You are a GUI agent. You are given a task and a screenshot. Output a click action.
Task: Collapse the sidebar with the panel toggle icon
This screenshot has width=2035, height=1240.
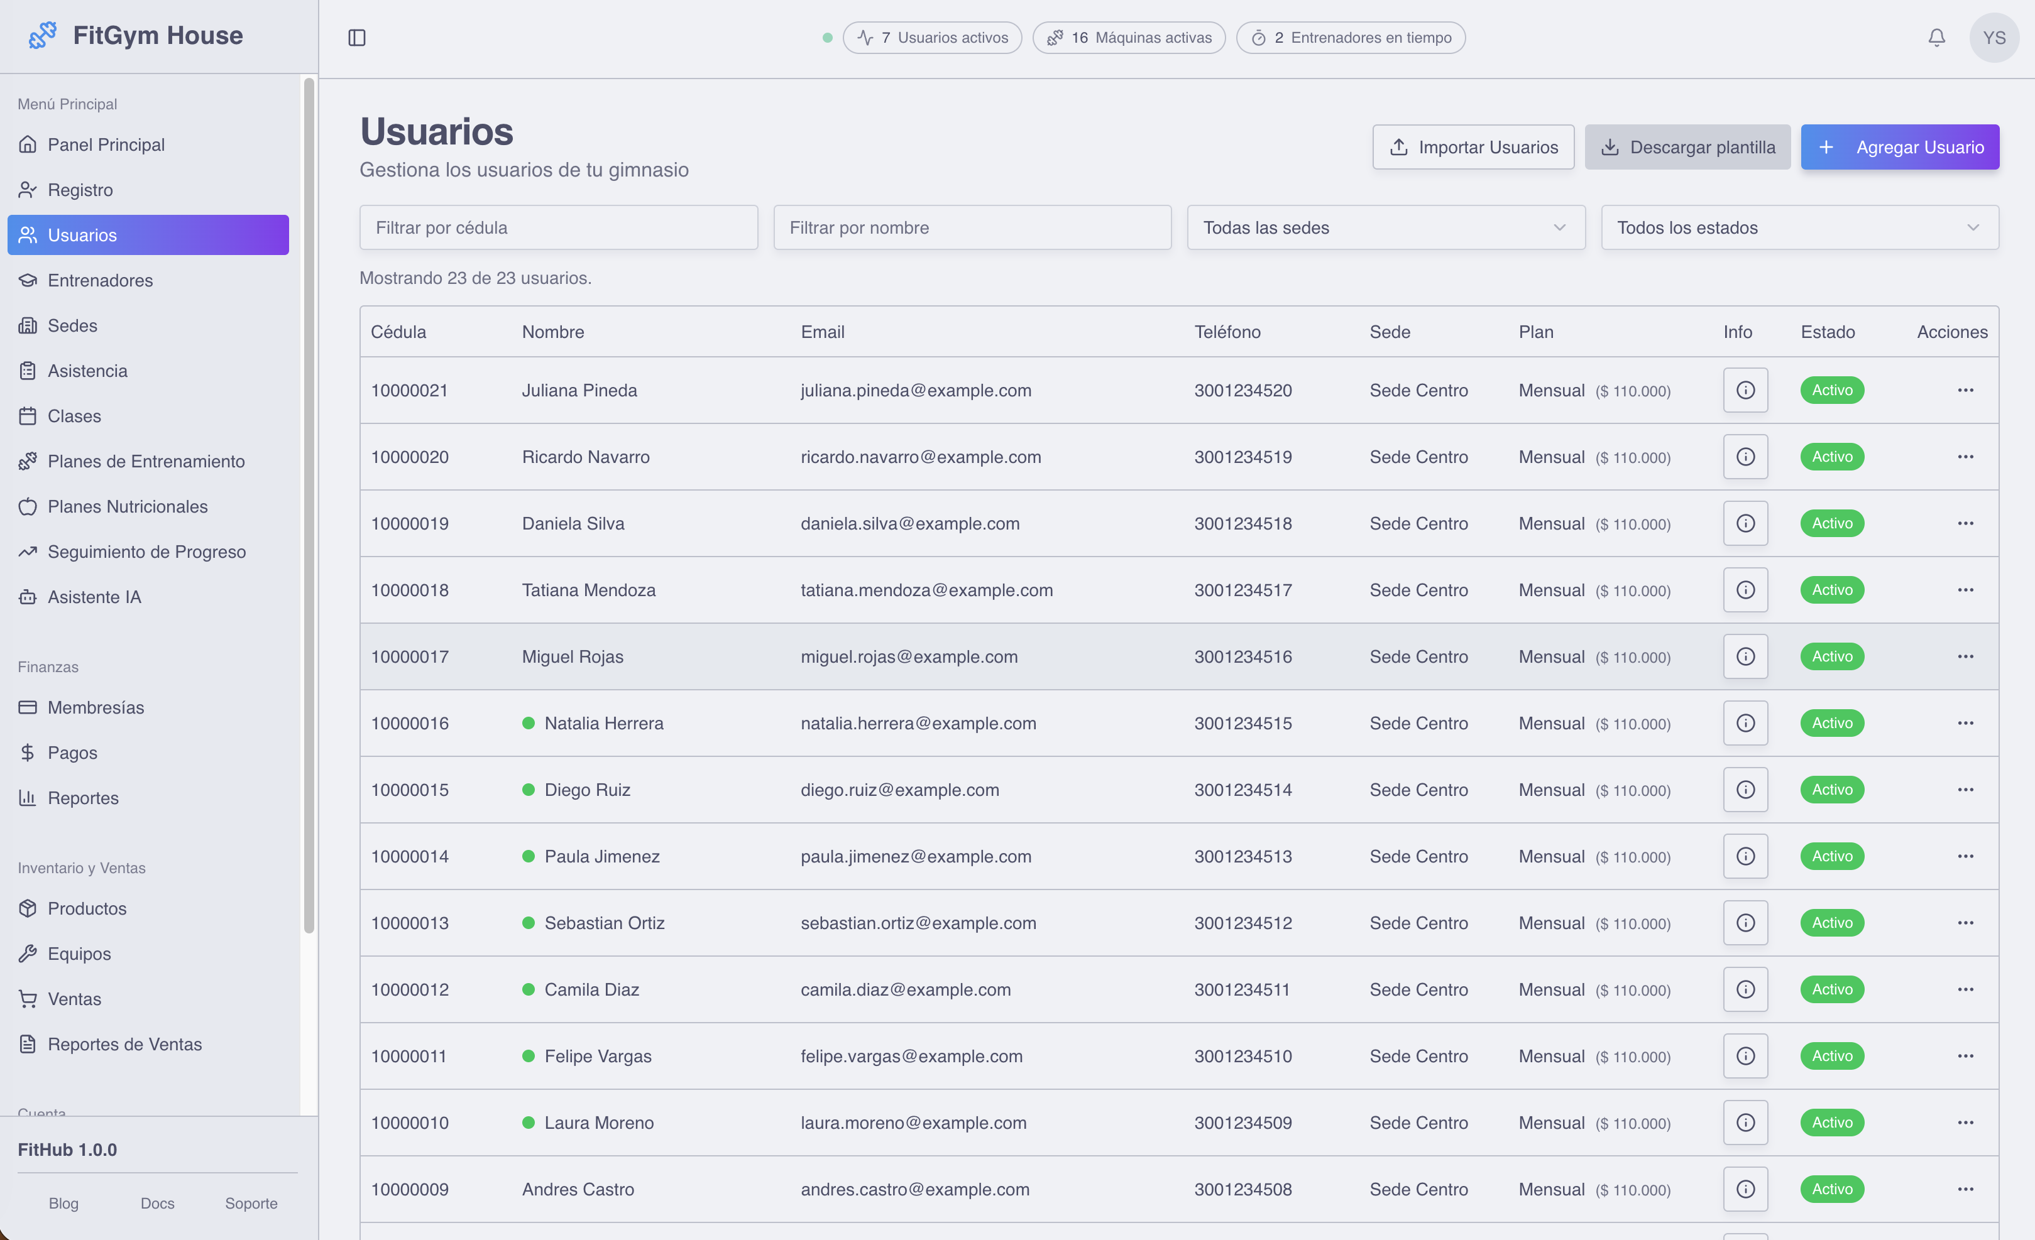click(358, 37)
